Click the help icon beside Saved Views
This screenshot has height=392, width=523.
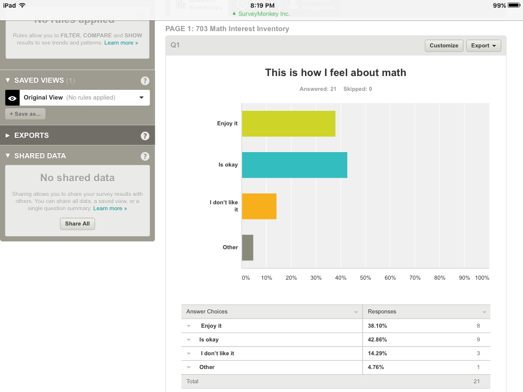145,81
